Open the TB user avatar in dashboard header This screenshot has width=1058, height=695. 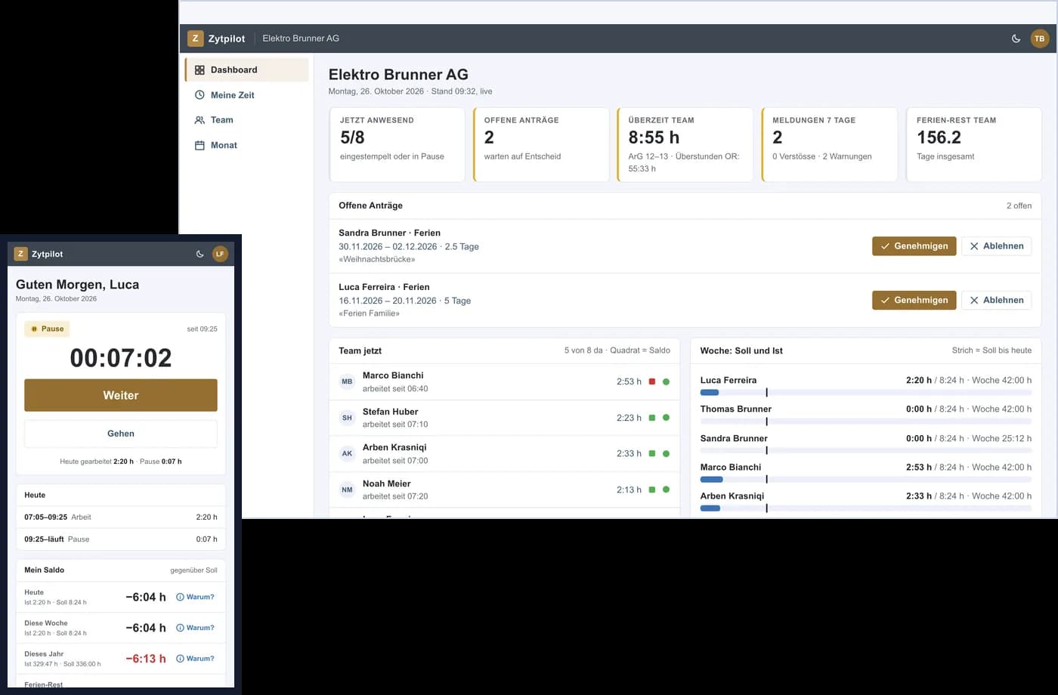tap(1040, 39)
